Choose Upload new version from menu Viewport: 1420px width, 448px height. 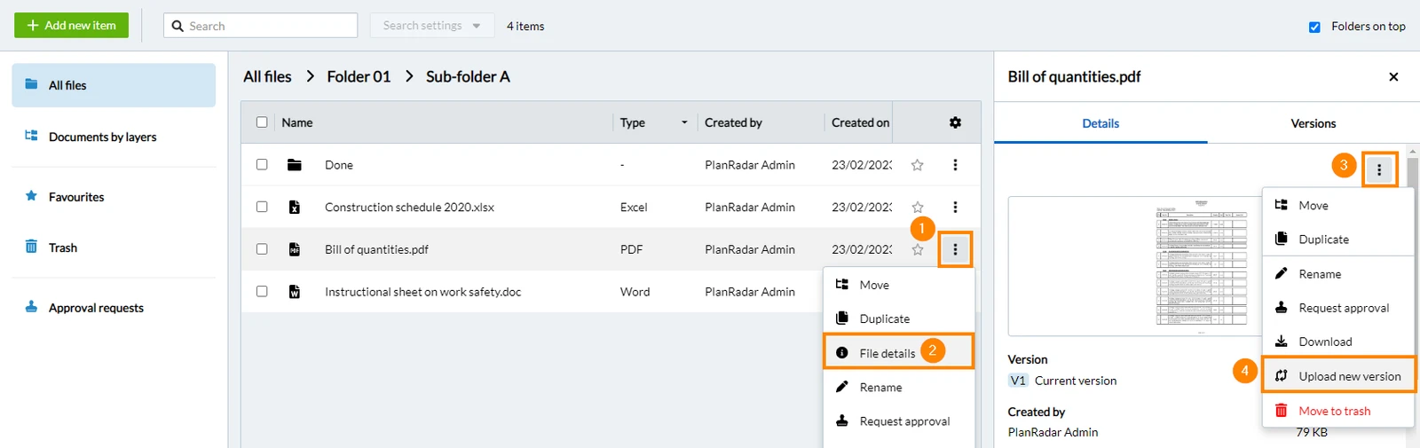(x=1339, y=376)
